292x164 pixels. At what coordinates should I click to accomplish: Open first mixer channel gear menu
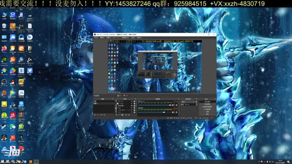177,105
